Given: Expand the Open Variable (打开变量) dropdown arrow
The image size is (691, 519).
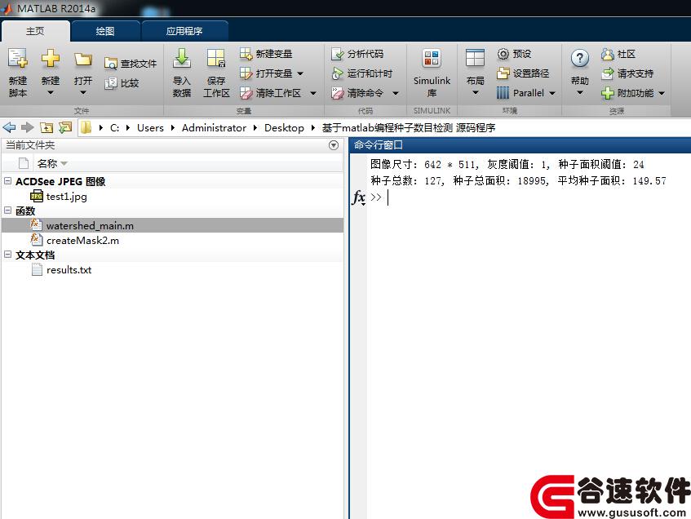Looking at the screenshot, I should [300, 73].
